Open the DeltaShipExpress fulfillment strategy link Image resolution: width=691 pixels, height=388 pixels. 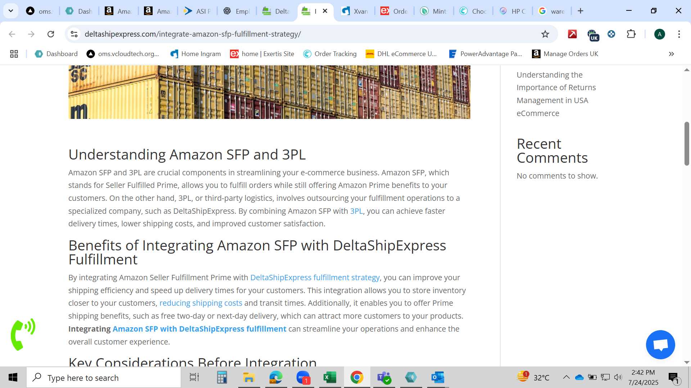315,278
